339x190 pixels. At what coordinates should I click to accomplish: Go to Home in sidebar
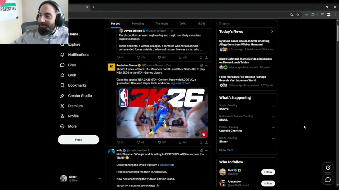pos(73,34)
